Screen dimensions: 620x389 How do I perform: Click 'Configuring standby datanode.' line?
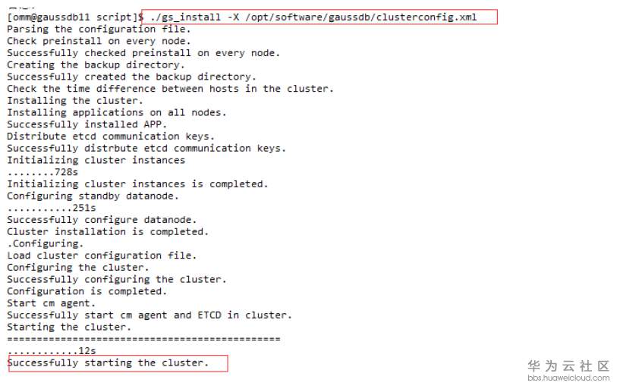pyautogui.click(x=93, y=196)
